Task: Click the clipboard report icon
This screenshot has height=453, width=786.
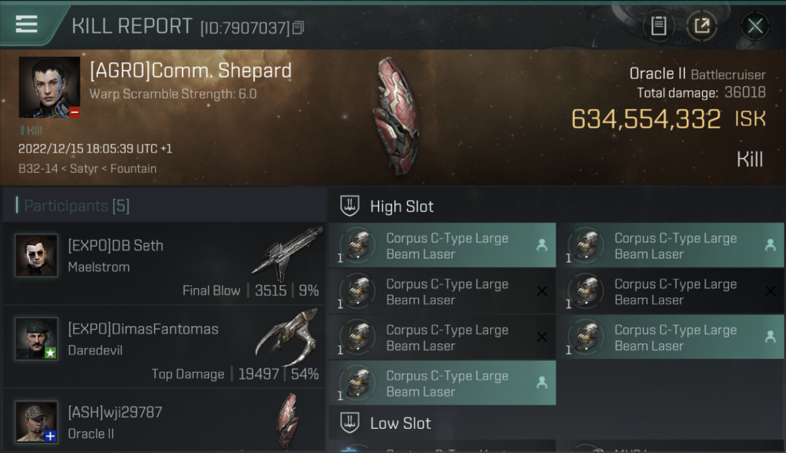Action: [x=658, y=26]
